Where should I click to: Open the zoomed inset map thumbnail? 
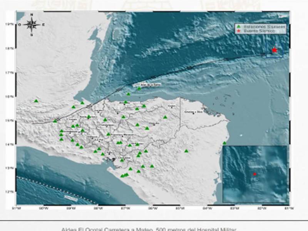[255, 174]
